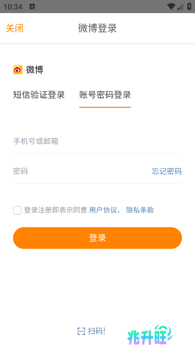Viewport: 195px width, 347px height.
Task: Tap the colorful 兆升旺 watermark logo
Action: pyautogui.click(x=150, y=335)
